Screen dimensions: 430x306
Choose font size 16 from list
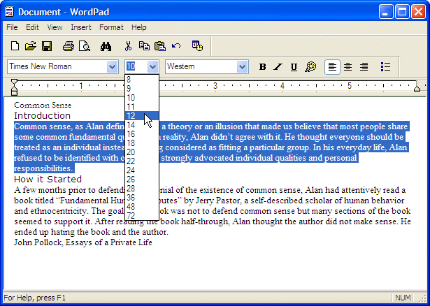(x=142, y=134)
